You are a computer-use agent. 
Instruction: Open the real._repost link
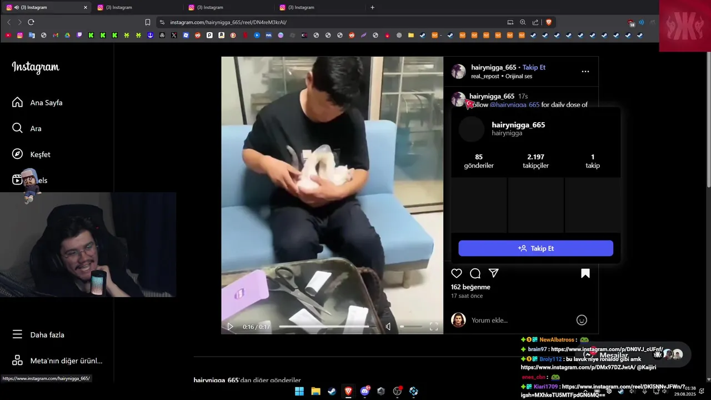(485, 76)
